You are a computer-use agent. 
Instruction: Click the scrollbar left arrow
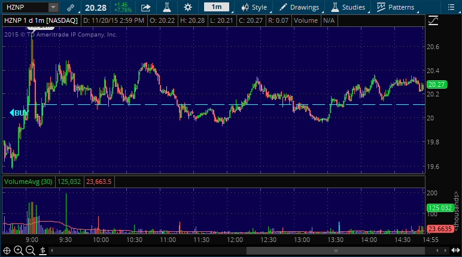coord(52,250)
